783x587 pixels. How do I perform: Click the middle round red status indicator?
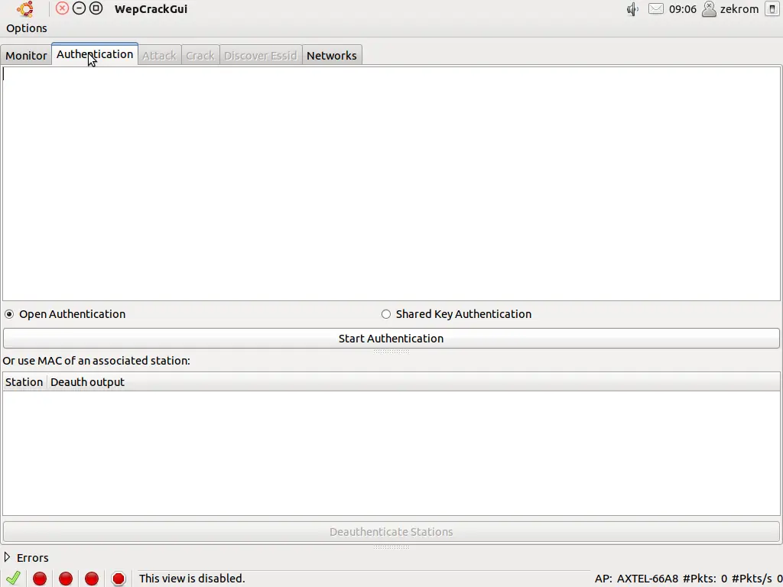(66, 579)
